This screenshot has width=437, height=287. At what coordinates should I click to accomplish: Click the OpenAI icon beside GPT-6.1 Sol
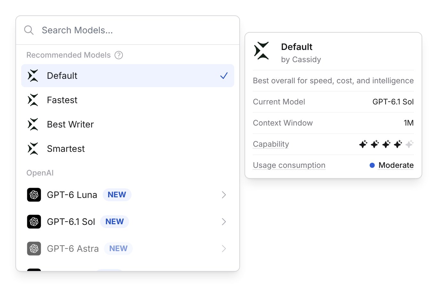(34, 222)
